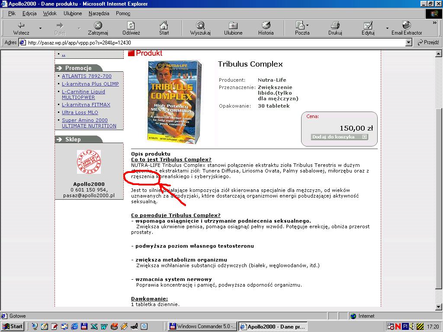
Task: Go to the home page via the Start house icon
Action: [164, 28]
